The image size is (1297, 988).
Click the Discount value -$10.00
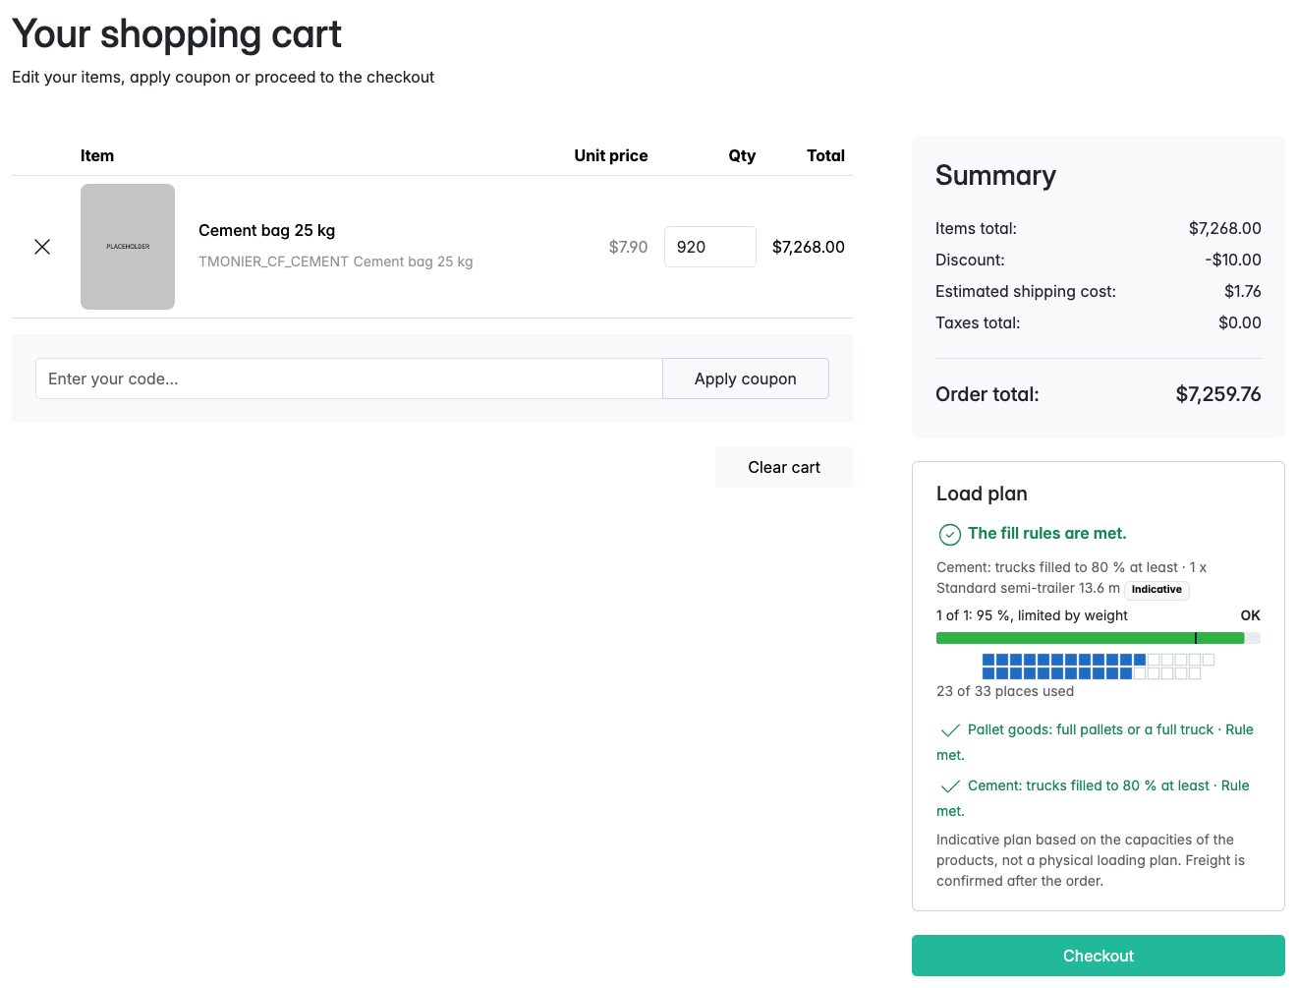coord(1233,260)
